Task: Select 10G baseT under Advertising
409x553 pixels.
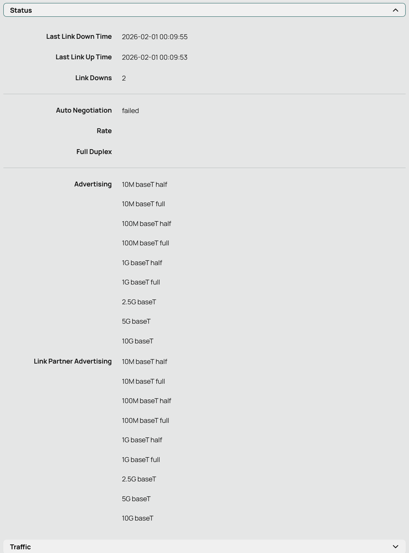Action: tap(137, 341)
